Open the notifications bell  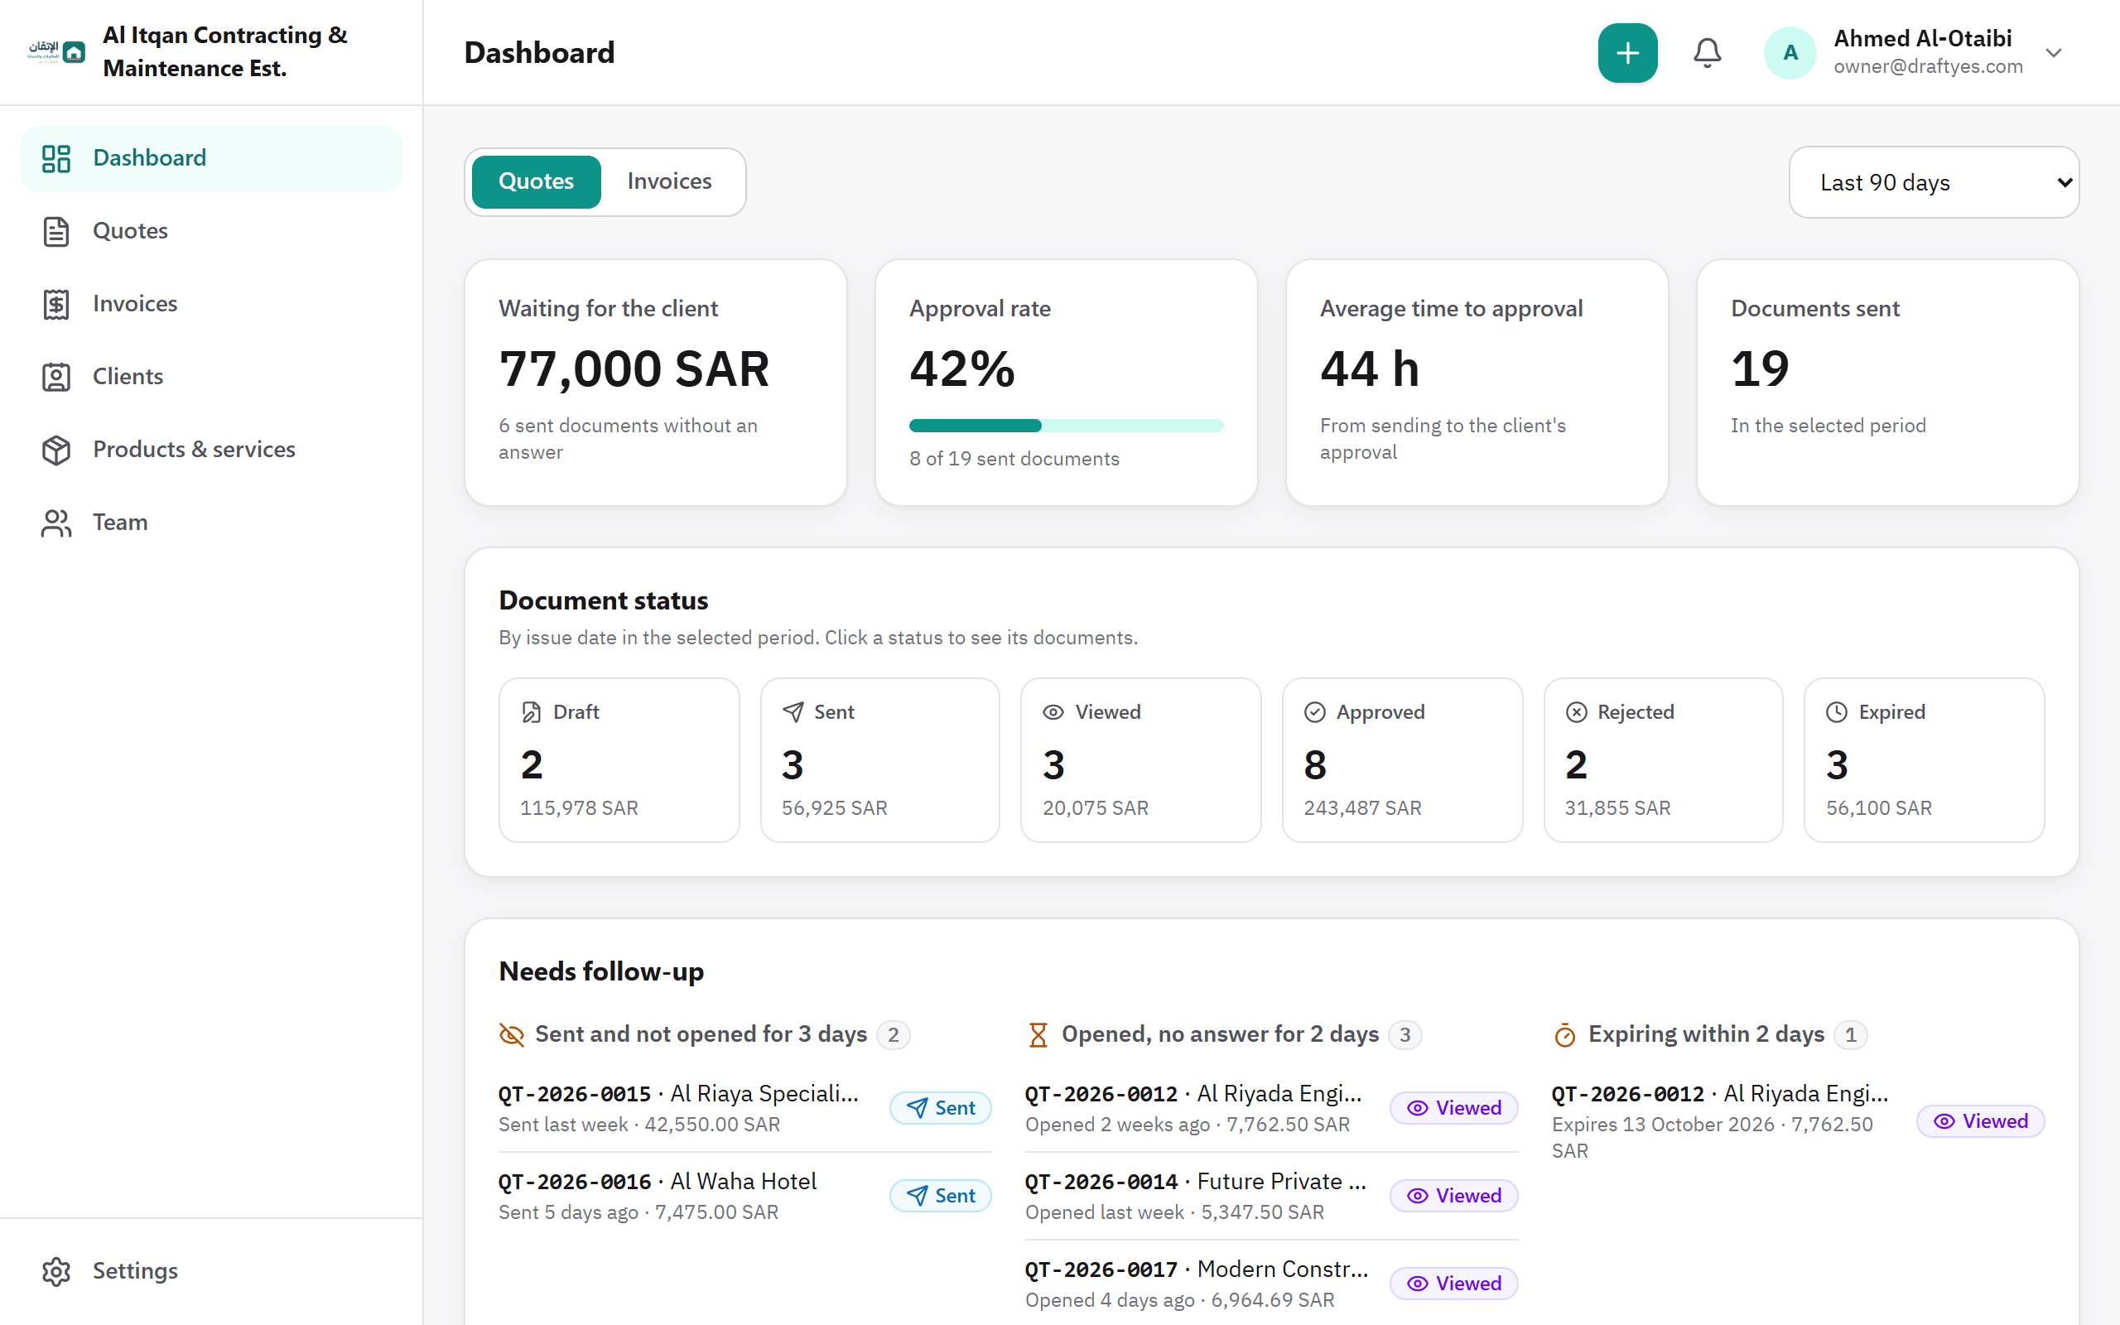[1707, 52]
